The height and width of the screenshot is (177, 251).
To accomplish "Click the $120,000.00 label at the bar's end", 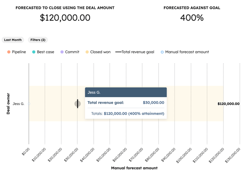I will tap(228, 104).
